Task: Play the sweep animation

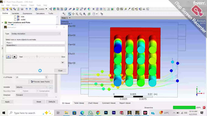Action: tap(9, 57)
